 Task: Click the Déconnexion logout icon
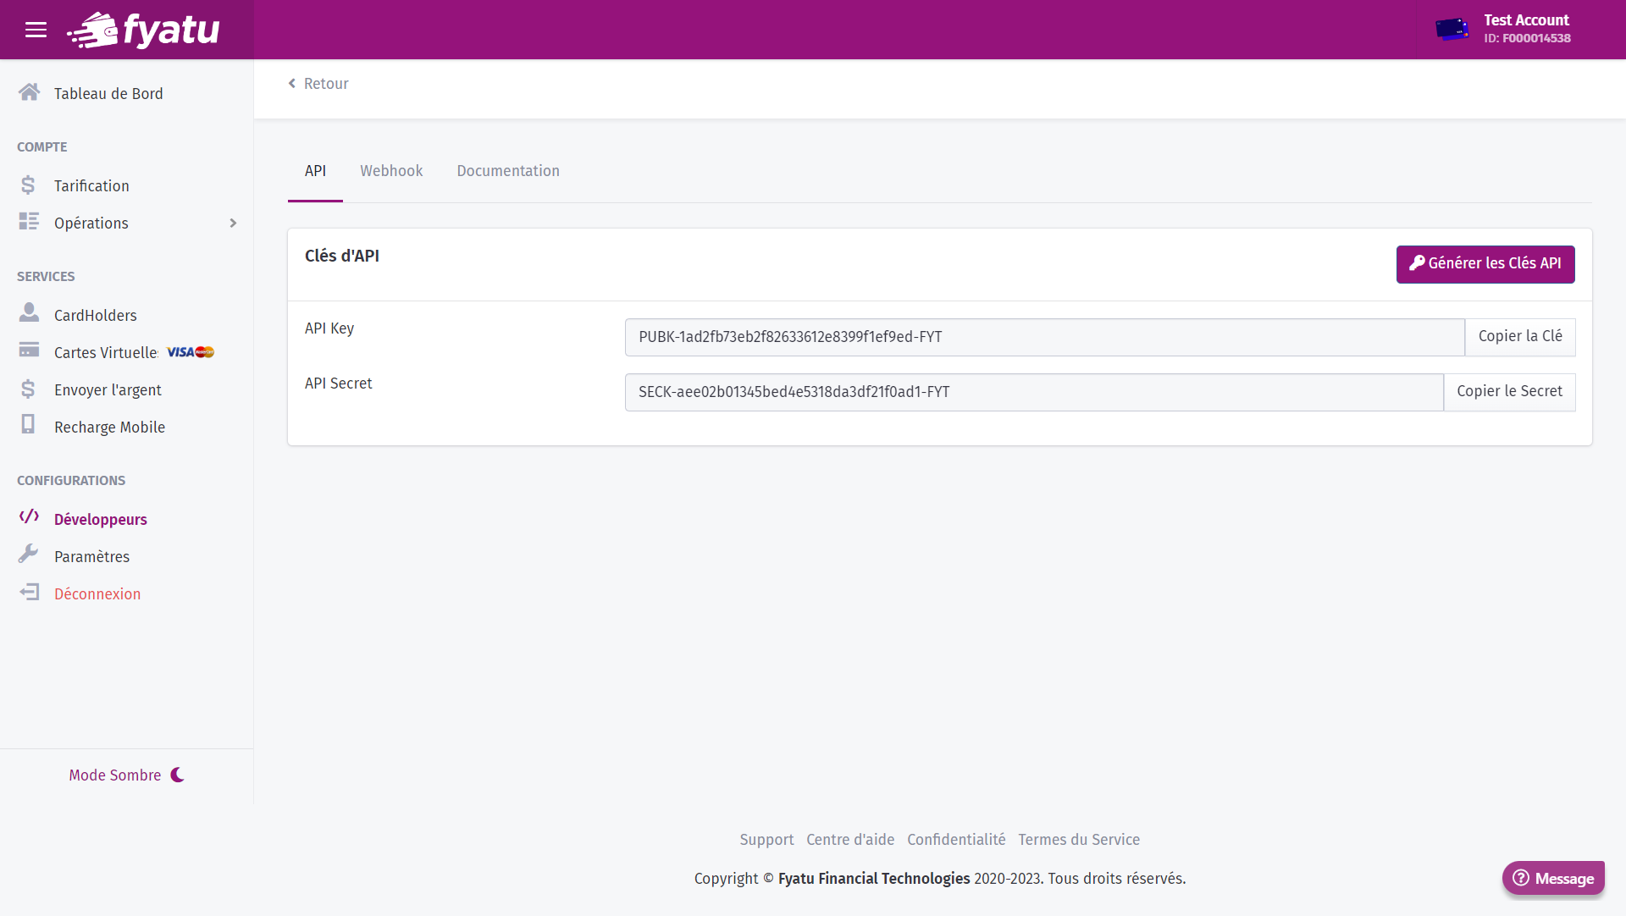(x=29, y=593)
